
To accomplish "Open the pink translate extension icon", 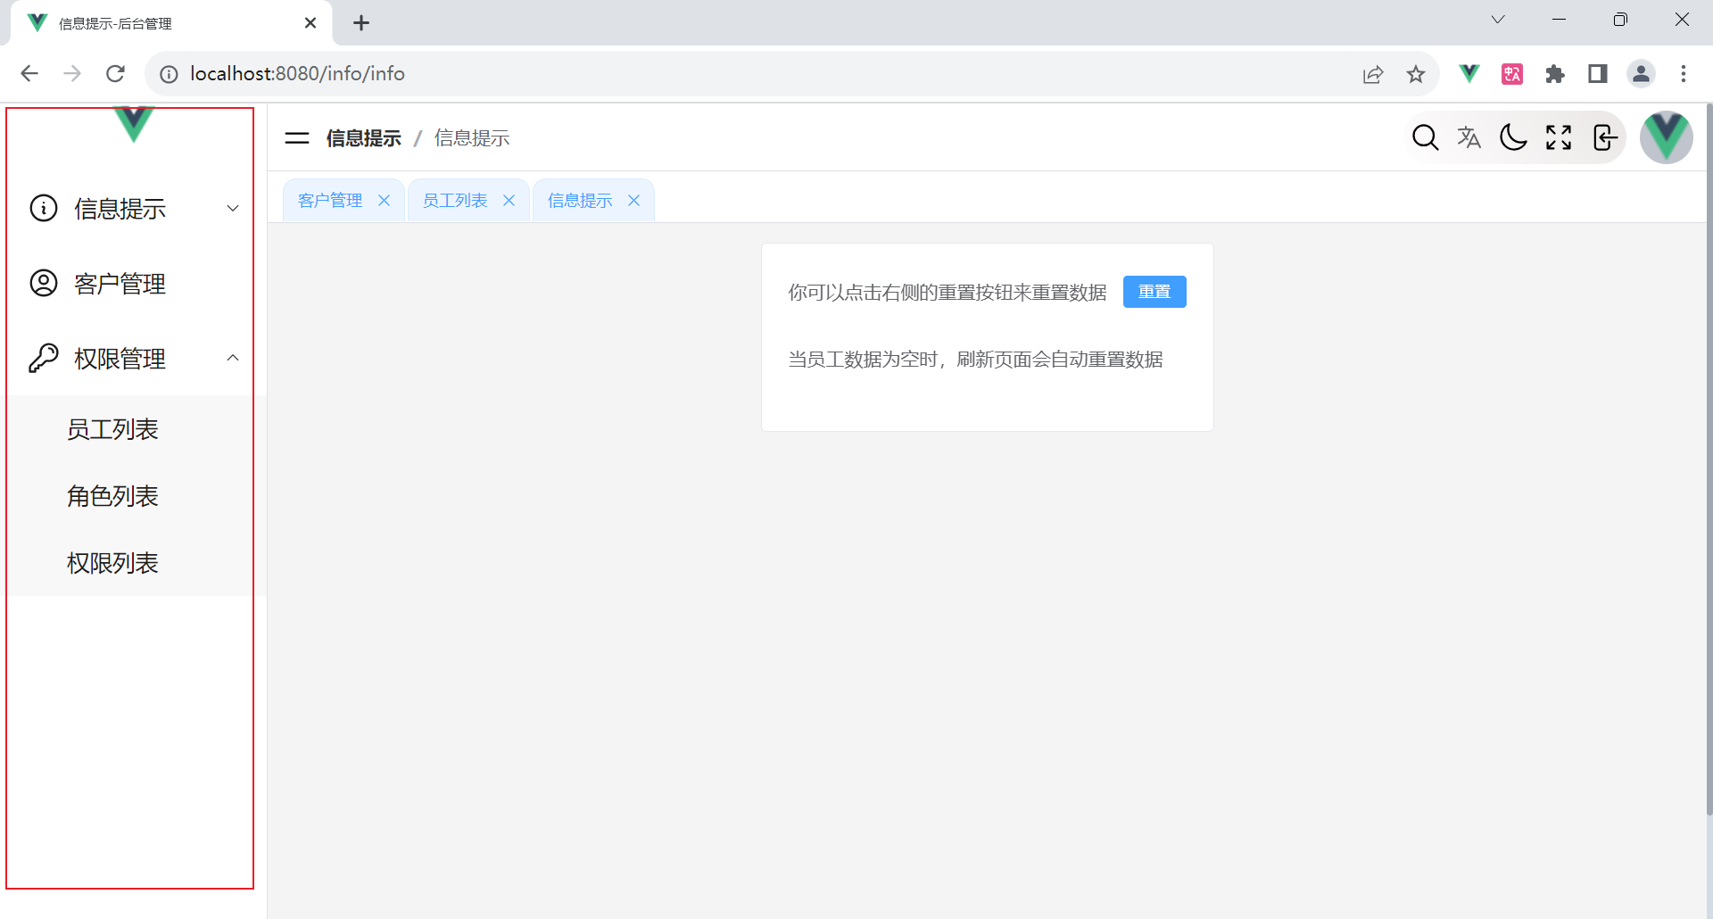I will [1512, 74].
